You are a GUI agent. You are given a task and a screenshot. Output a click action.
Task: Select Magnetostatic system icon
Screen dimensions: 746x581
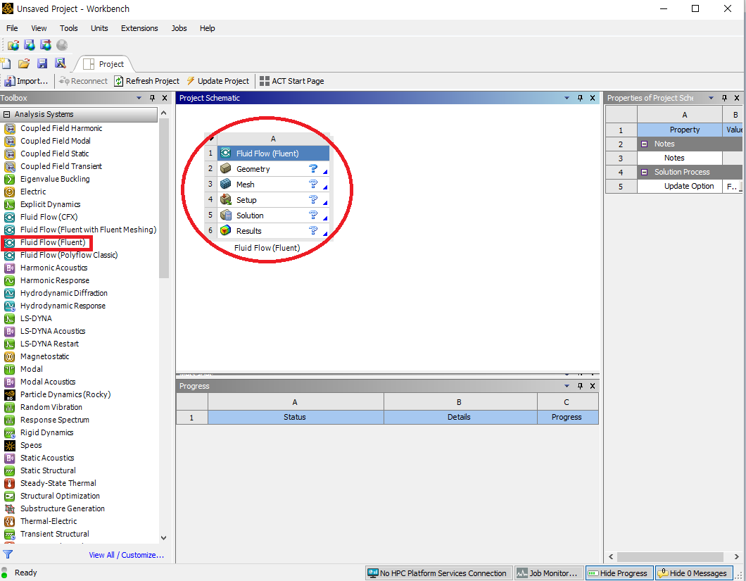(10, 356)
